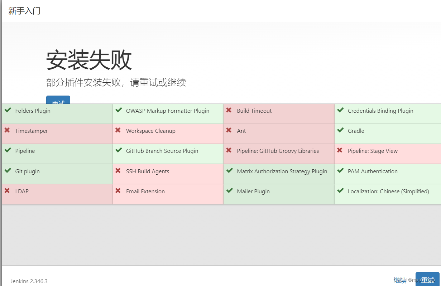Select the Git plugin label
Viewport: 441px width, 286px height.
pos(28,171)
